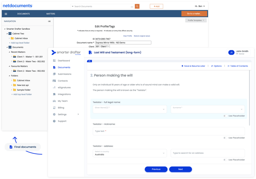Open the Surname dropdown
Image resolution: width=256 pixels, height=179 pixels.
coord(208,109)
